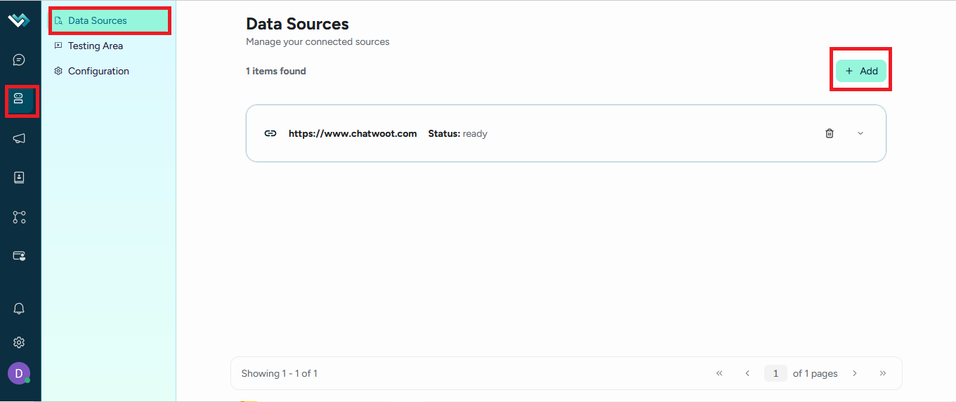Go to the first page
This screenshot has height=402, width=956.
pyautogui.click(x=719, y=373)
